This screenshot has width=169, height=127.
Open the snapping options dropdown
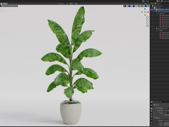[x=73, y=4]
